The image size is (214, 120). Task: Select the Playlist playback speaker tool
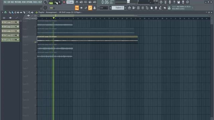pyautogui.click(x=32, y=12)
